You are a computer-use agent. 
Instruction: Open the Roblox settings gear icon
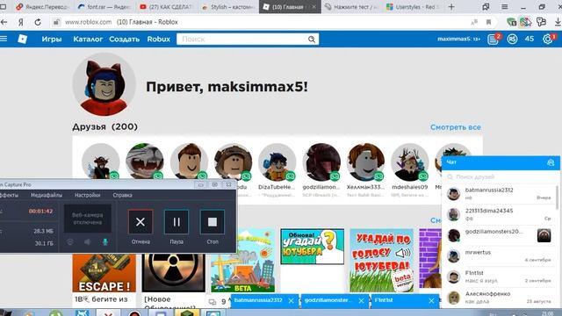(548, 39)
